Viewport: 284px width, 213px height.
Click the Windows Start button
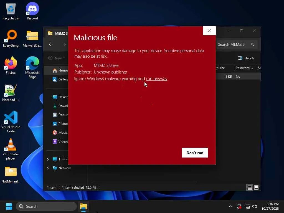[9, 206]
